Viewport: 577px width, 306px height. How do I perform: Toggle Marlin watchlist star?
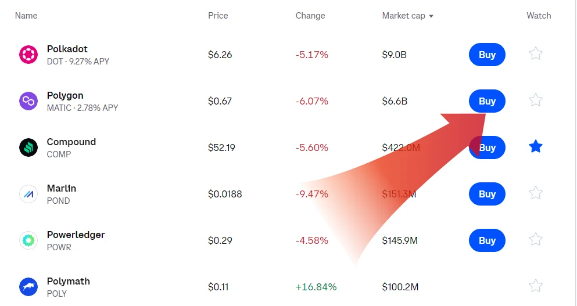click(x=536, y=193)
